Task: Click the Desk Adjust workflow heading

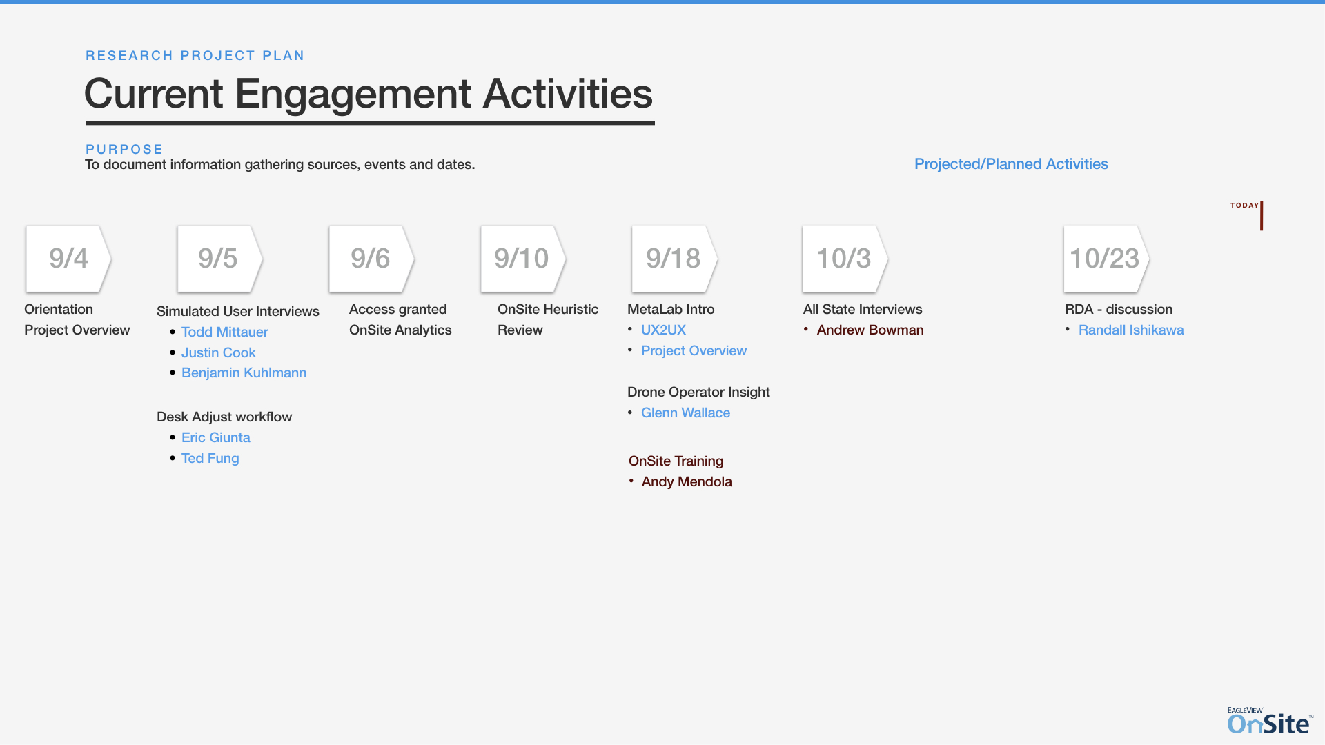Action: pos(224,417)
